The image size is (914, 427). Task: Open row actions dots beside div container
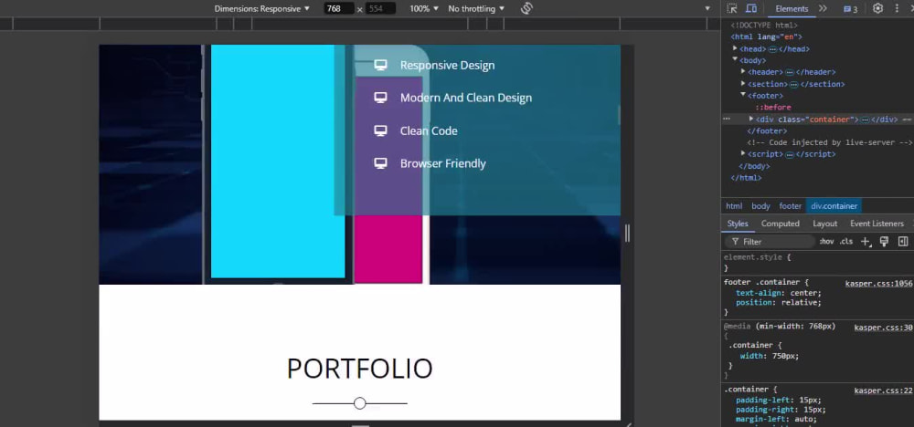727,119
